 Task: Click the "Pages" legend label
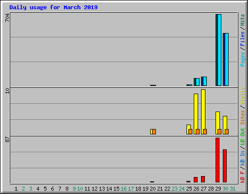click(x=243, y=59)
